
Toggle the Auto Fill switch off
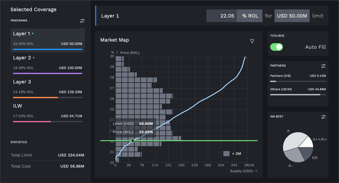pyautogui.click(x=277, y=47)
